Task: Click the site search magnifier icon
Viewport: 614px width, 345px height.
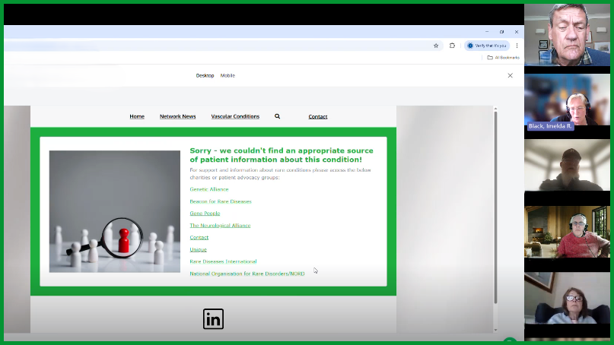Action: 277,116
